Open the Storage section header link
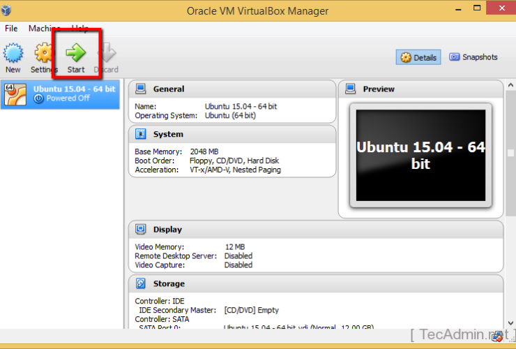 click(x=169, y=283)
